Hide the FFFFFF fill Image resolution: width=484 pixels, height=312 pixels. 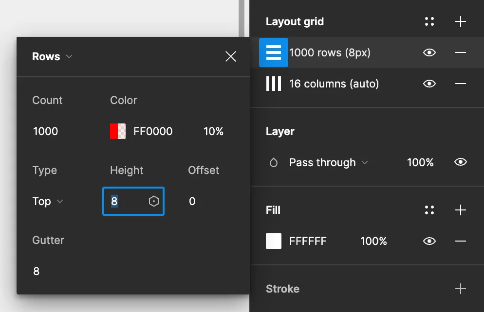click(429, 241)
